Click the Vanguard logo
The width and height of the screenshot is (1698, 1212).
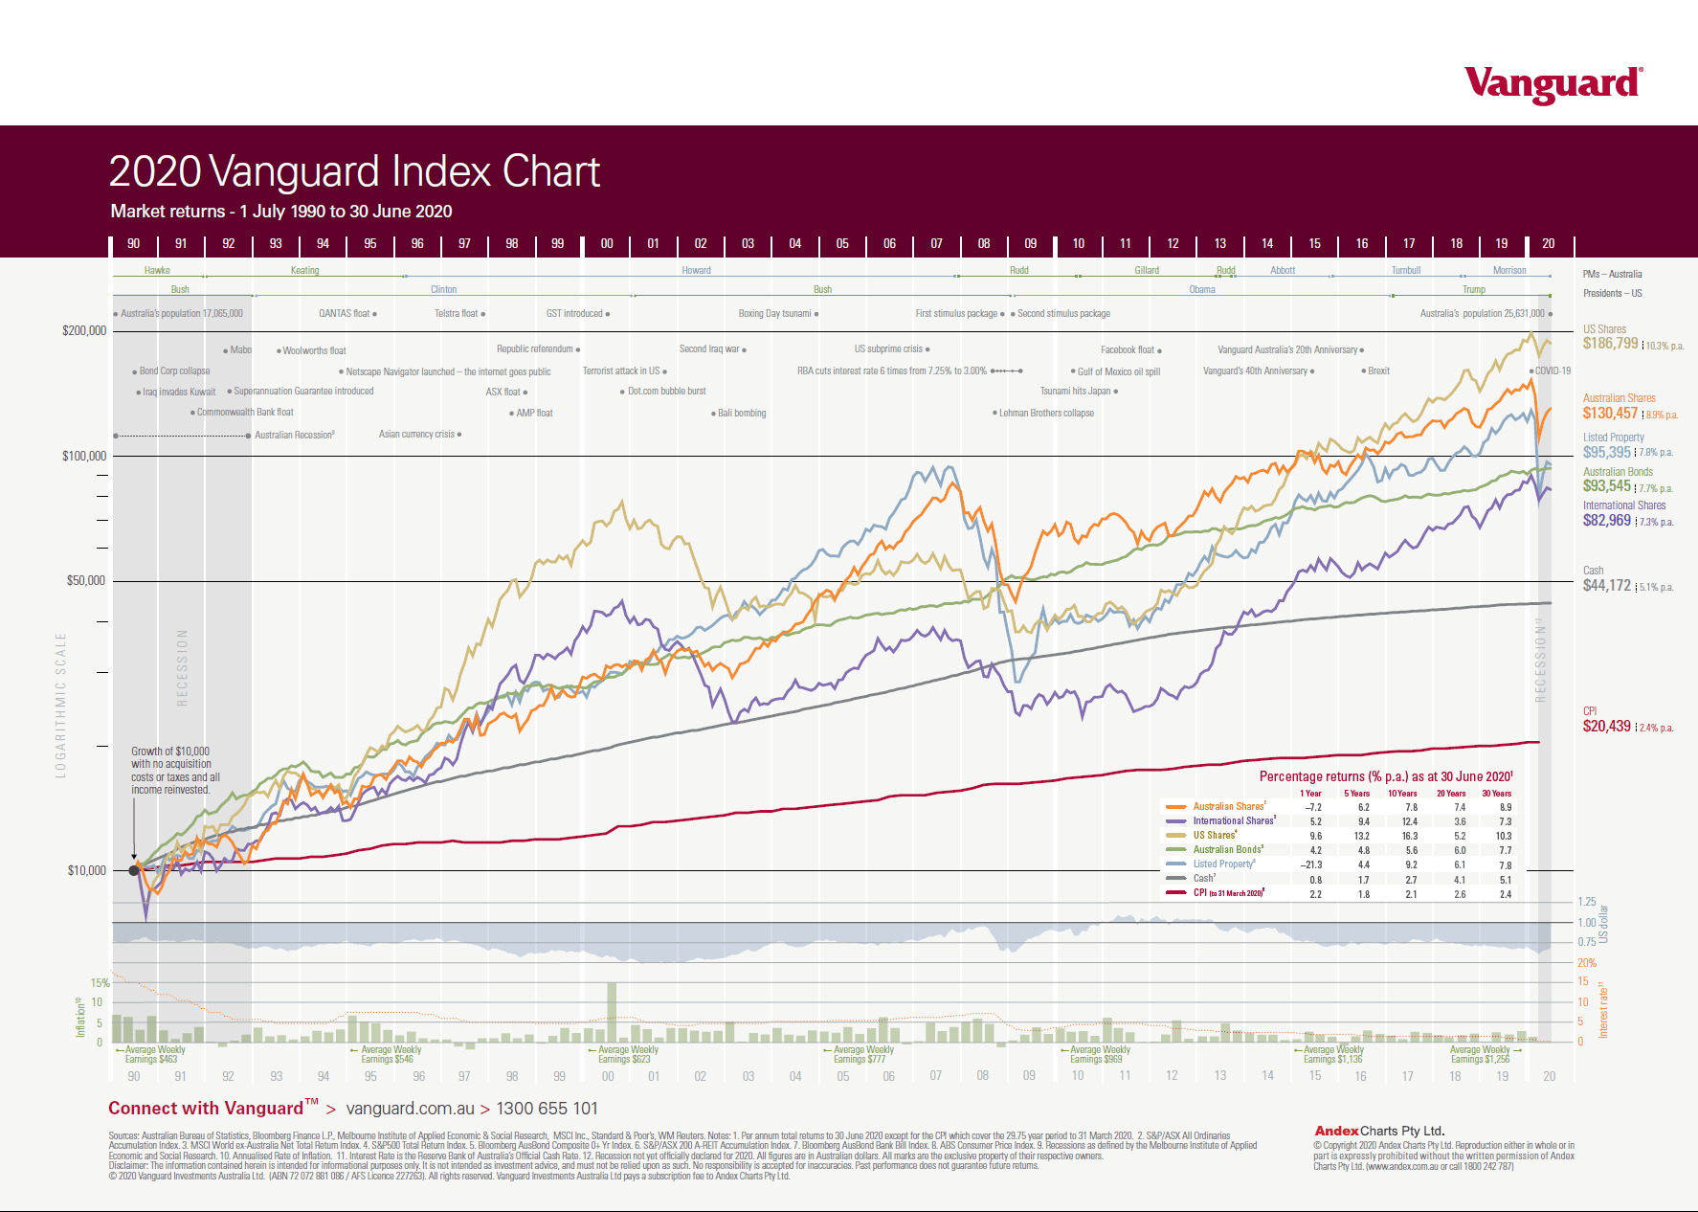click(x=1553, y=84)
